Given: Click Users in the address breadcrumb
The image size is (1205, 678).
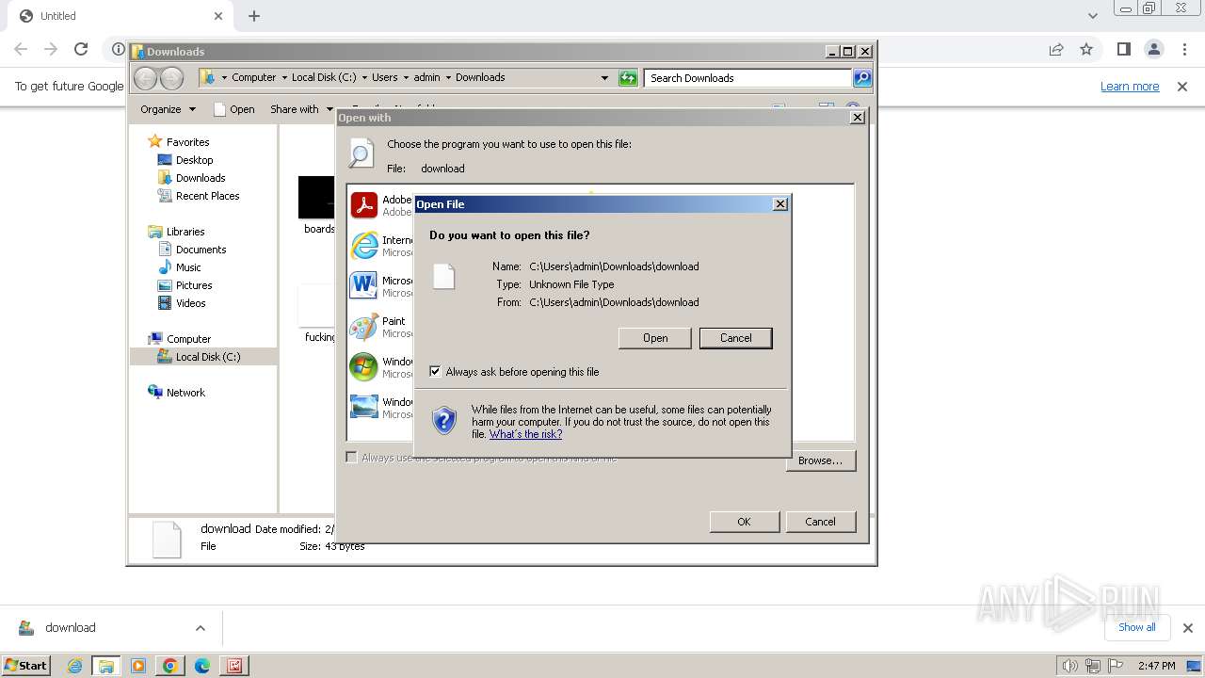Looking at the screenshot, I should pyautogui.click(x=384, y=78).
